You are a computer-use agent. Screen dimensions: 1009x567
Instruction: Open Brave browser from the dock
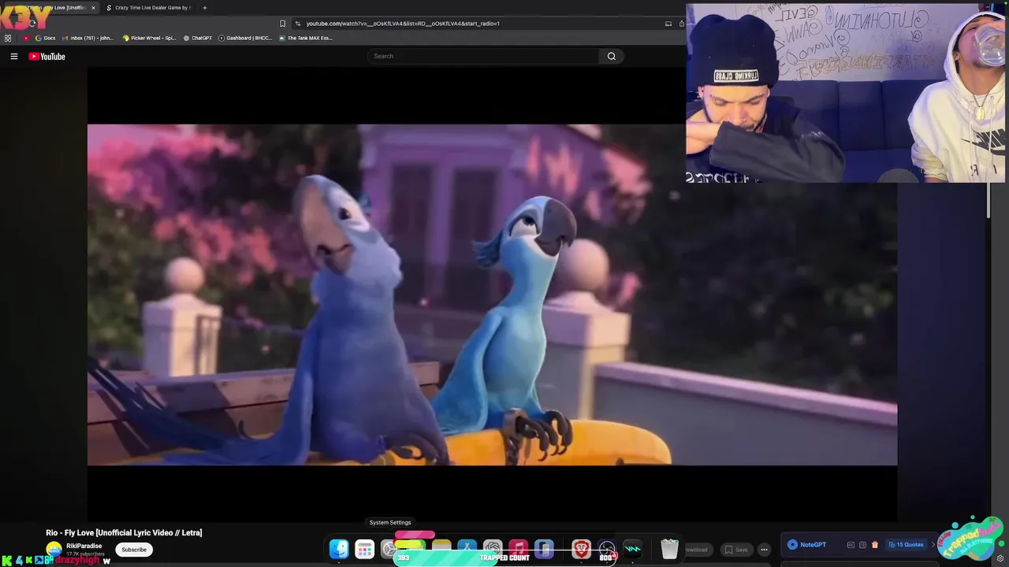(x=581, y=549)
